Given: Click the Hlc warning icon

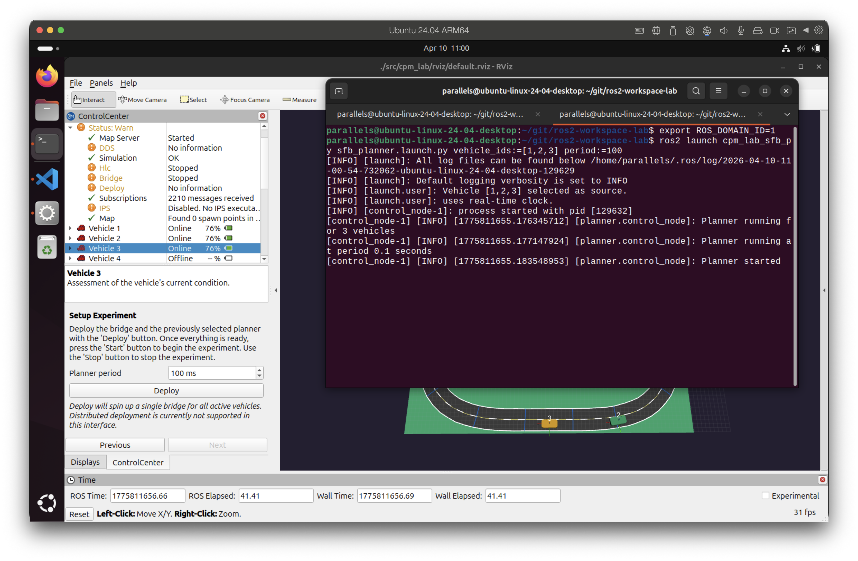Looking at the screenshot, I should tap(92, 168).
